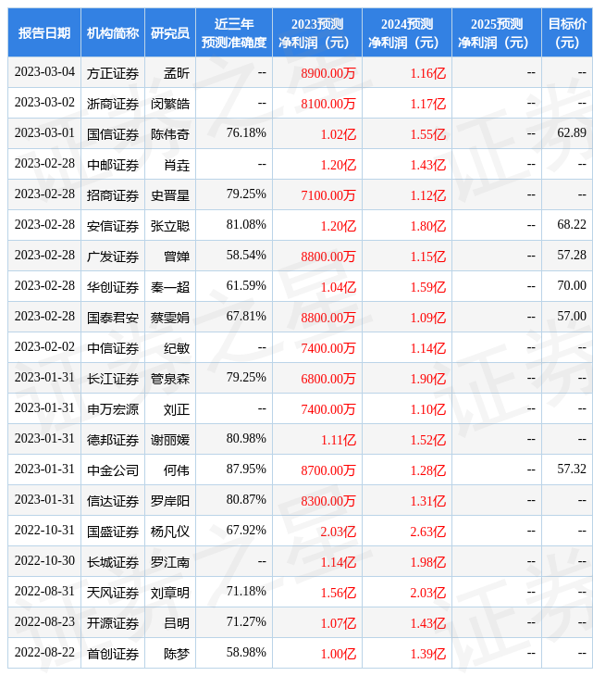The width and height of the screenshot is (593, 676).
Task: Click target price 68.22
Action: (572, 225)
